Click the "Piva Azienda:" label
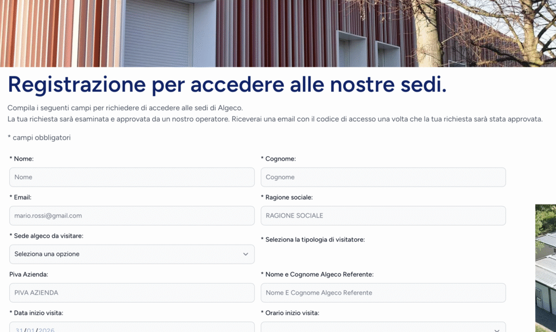 tap(29, 274)
